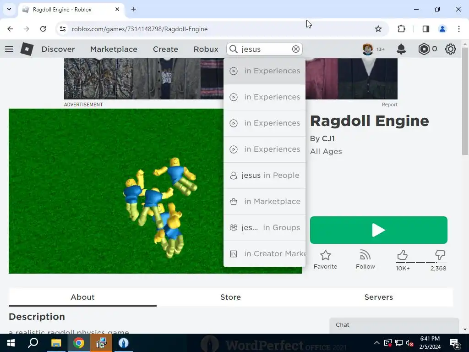Expand the Chat panel
The image size is (469, 352).
point(394,325)
